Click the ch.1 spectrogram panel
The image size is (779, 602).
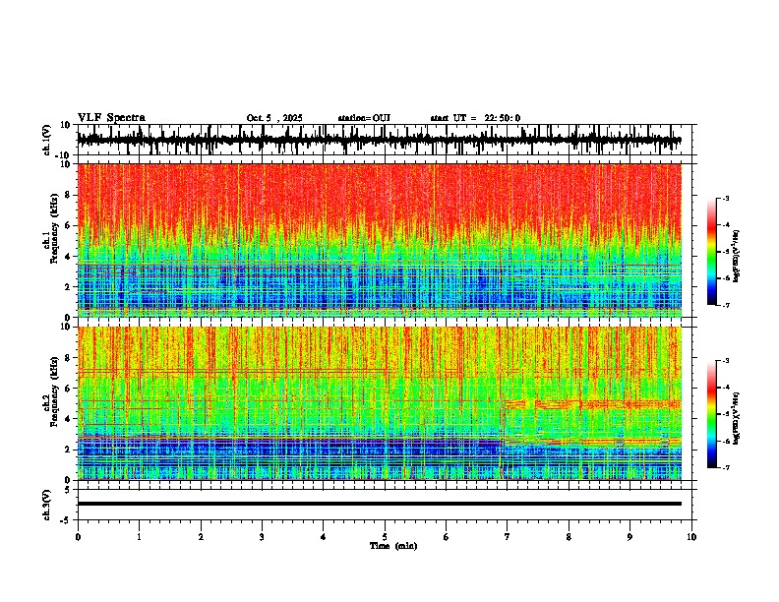(x=379, y=240)
